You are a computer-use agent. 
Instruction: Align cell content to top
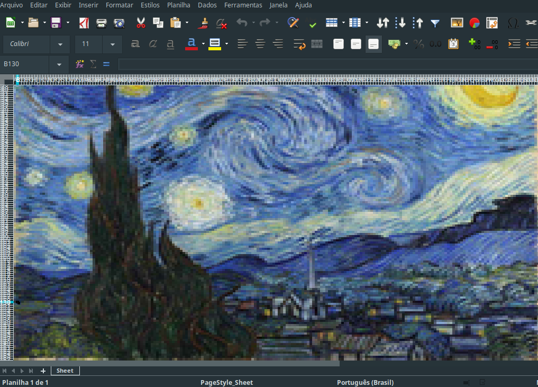(339, 44)
